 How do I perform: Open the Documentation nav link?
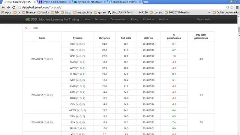pyautogui.click(x=118, y=19)
